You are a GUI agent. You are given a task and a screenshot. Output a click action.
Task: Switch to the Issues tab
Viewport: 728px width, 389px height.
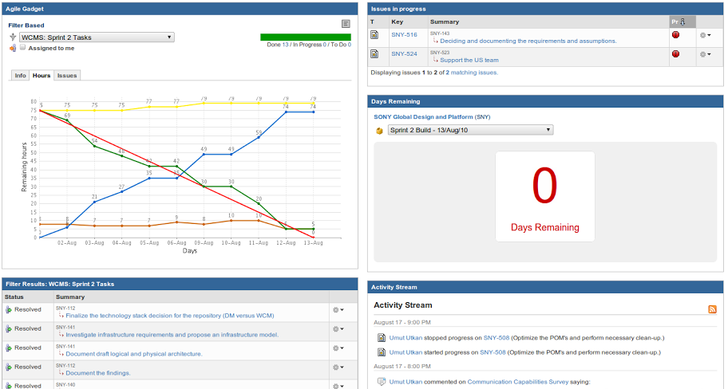(67, 75)
